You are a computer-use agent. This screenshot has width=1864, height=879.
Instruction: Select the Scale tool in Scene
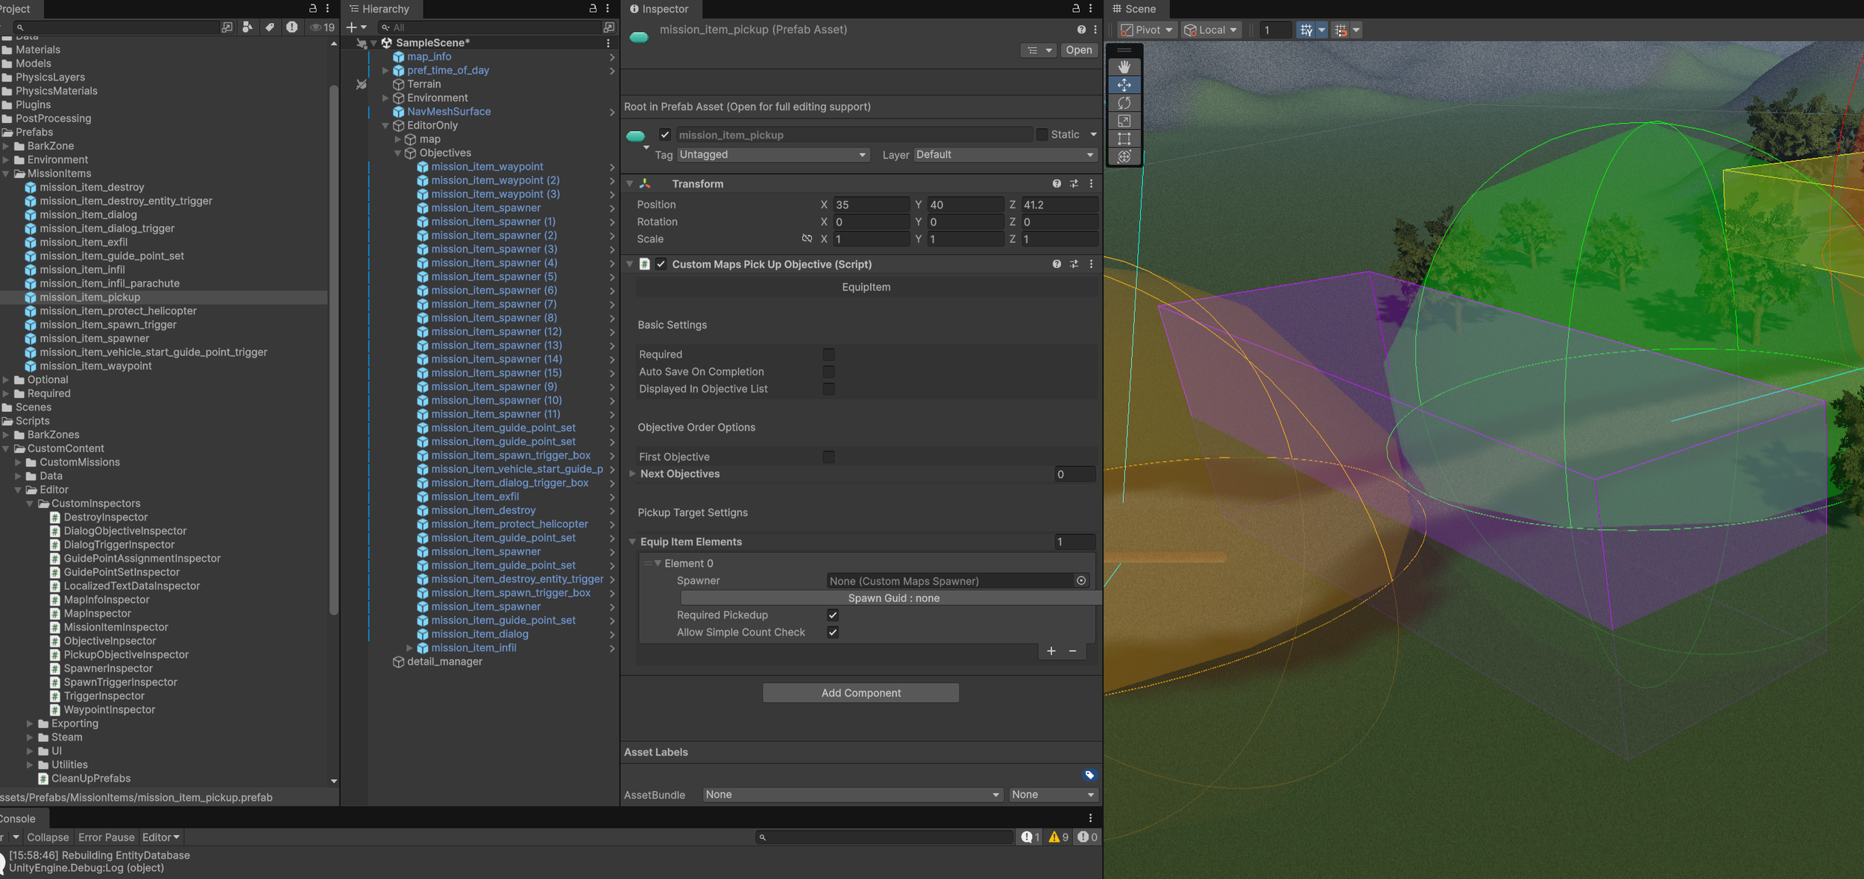pos(1124,121)
